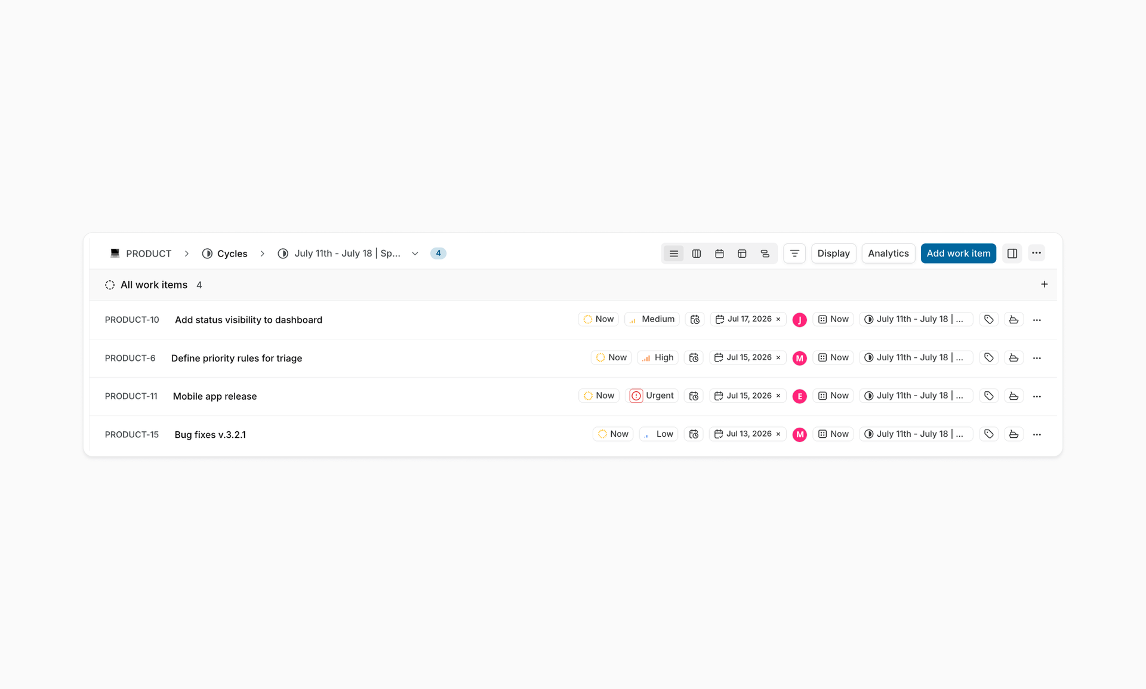
Task: Switch to list layout view
Action: [x=673, y=254]
